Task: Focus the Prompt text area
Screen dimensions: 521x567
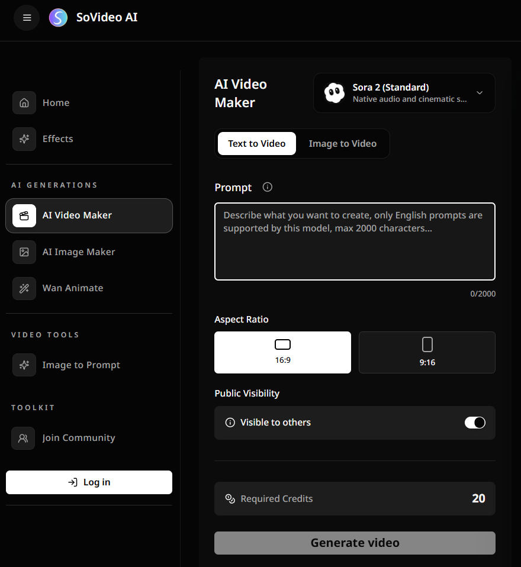Action: coord(355,241)
